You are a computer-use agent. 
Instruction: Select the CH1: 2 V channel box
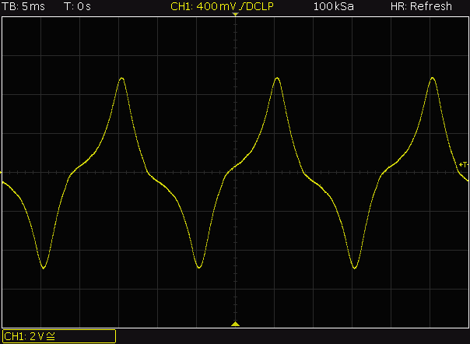(x=59, y=336)
